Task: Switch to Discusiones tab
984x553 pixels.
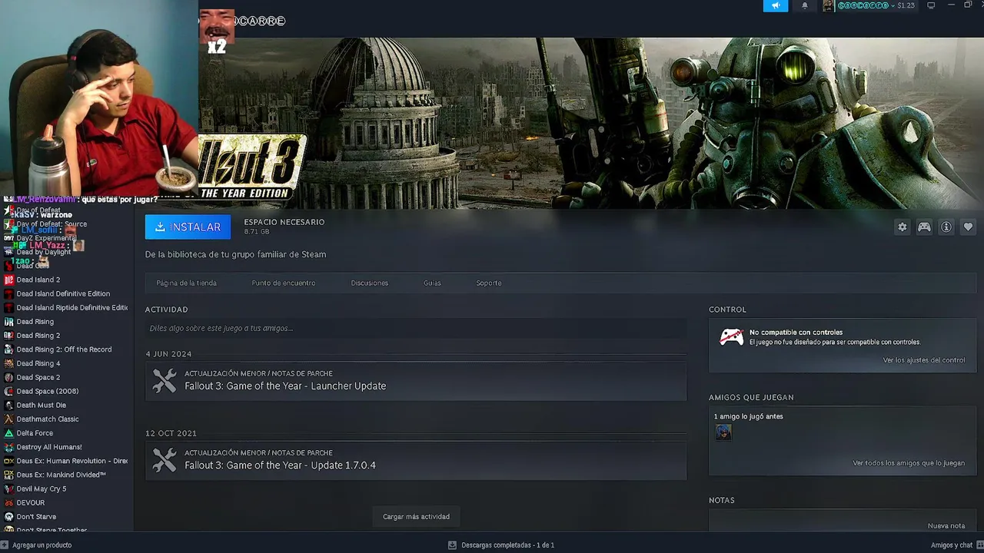Action: [370, 283]
